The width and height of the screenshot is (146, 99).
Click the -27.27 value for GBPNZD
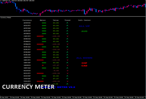click(56, 65)
